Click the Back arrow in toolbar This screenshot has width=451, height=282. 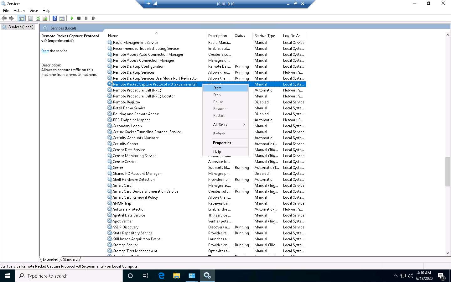4,18
